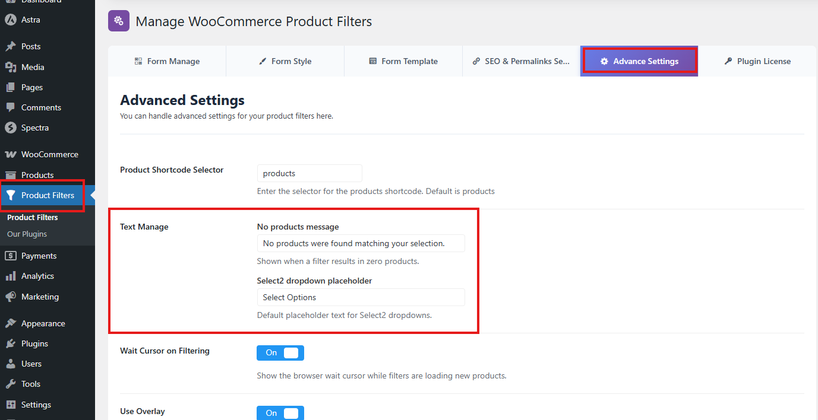Open the Form Manage tab
Viewport: 818px width, 420px height.
167,61
